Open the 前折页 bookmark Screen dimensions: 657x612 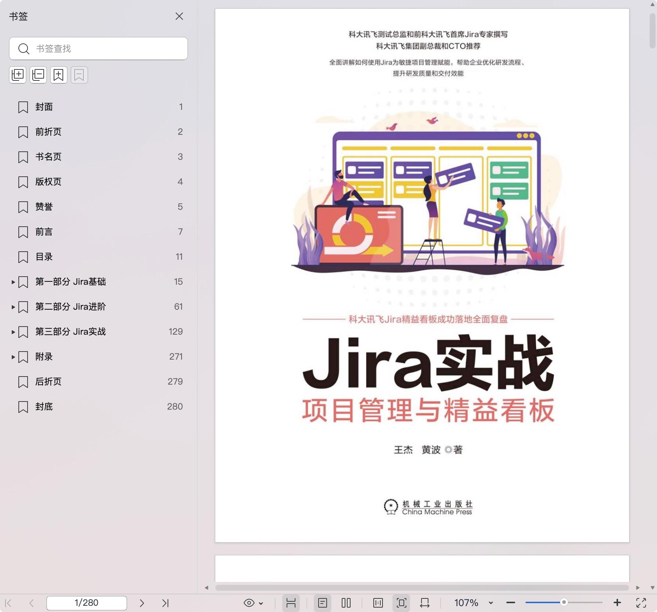(x=49, y=132)
